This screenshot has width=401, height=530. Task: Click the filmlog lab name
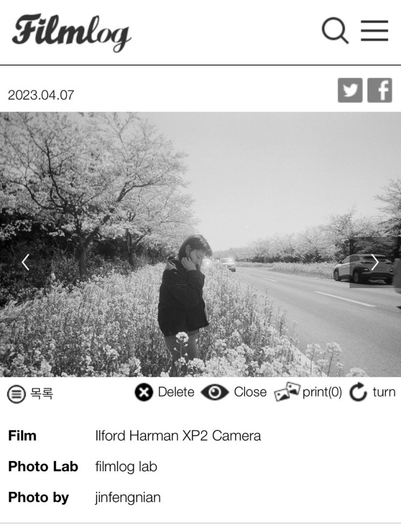(x=126, y=467)
